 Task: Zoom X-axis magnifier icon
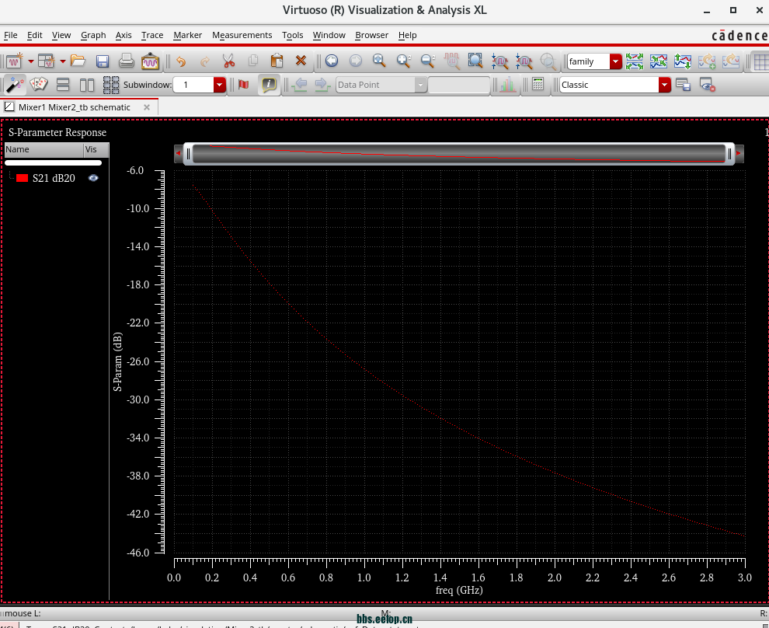[x=499, y=61]
